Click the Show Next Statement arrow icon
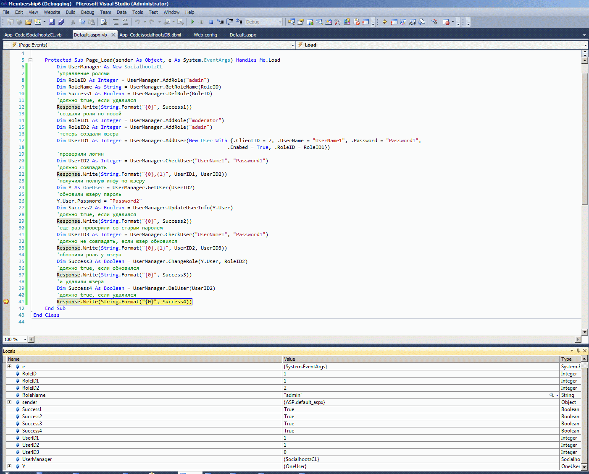Image resolution: width=589 pixels, height=474 pixels. click(x=384, y=22)
